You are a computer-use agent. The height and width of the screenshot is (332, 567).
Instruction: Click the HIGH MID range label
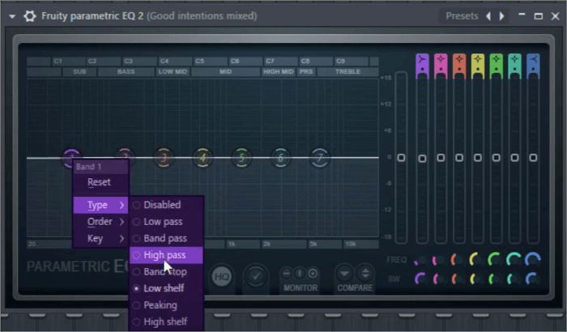coord(279,71)
